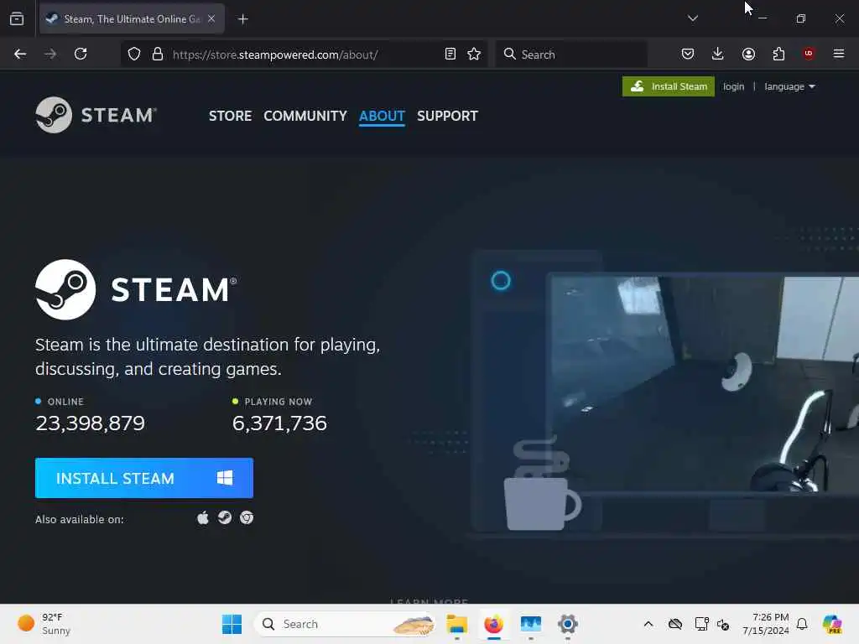
Task: Go back to previous page
Action: point(20,54)
